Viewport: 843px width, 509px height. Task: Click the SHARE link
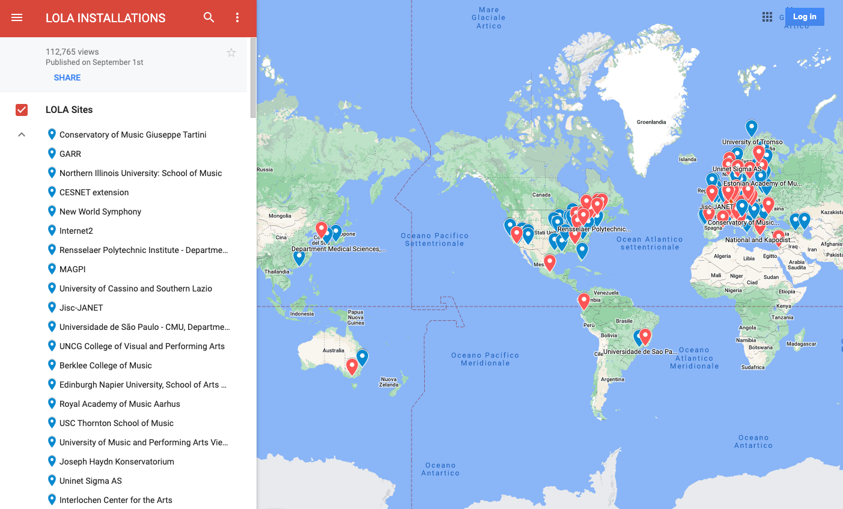[67, 78]
